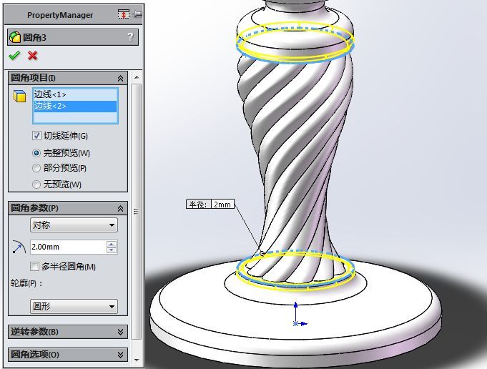Select 边线<2> in the edge list
Viewport: 487px width, 369px height.
click(x=75, y=106)
